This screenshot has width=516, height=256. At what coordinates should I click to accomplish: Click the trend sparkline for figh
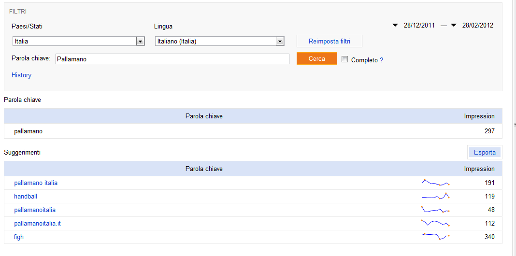[436, 236]
